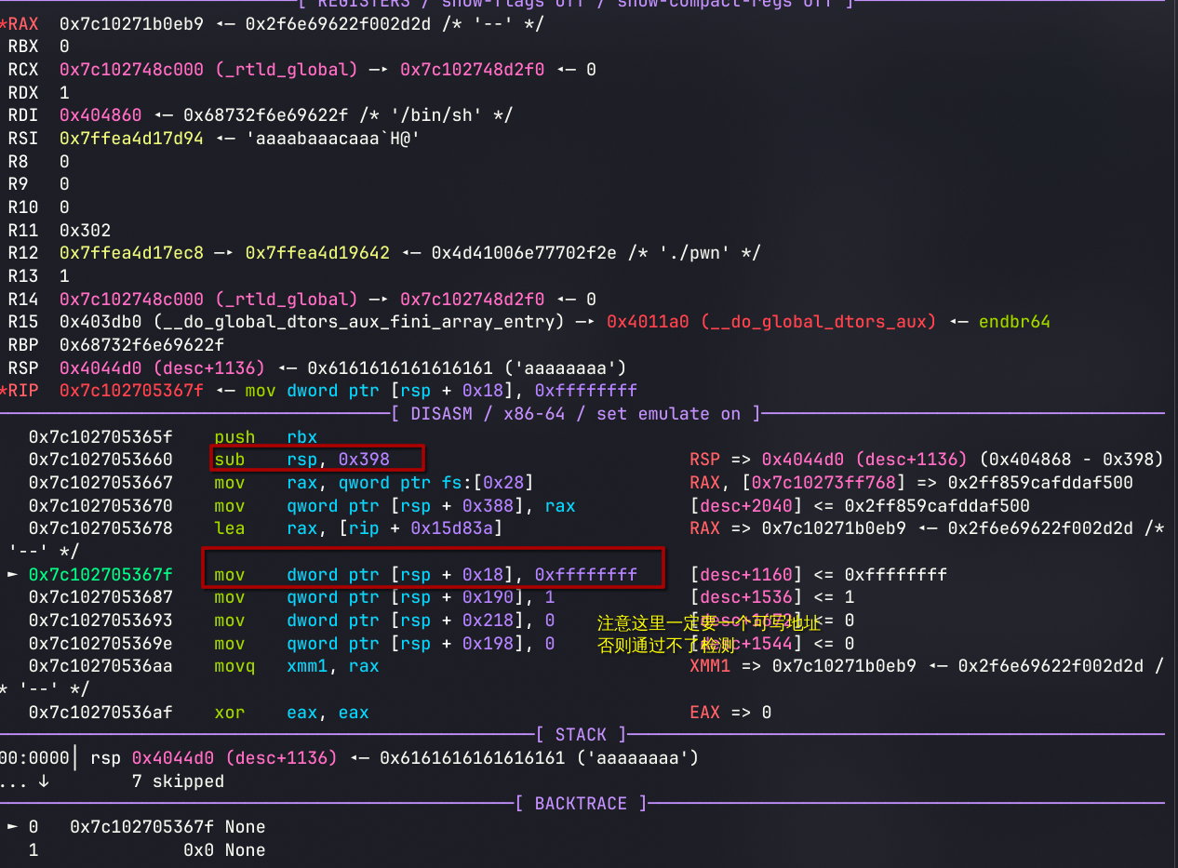Viewport: 1178px width, 868px height.
Task: Click the current-instruction arrow in the DISASM pane
Action: tap(13, 575)
